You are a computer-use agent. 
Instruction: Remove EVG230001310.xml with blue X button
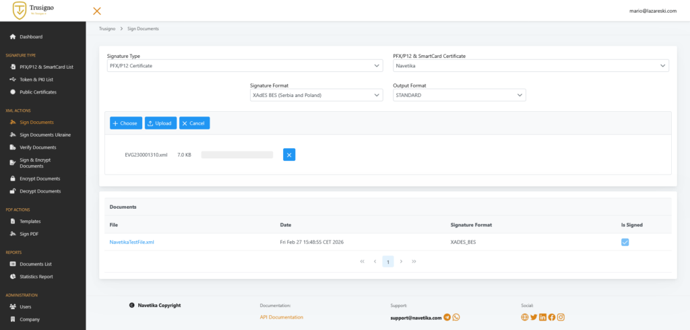(289, 155)
